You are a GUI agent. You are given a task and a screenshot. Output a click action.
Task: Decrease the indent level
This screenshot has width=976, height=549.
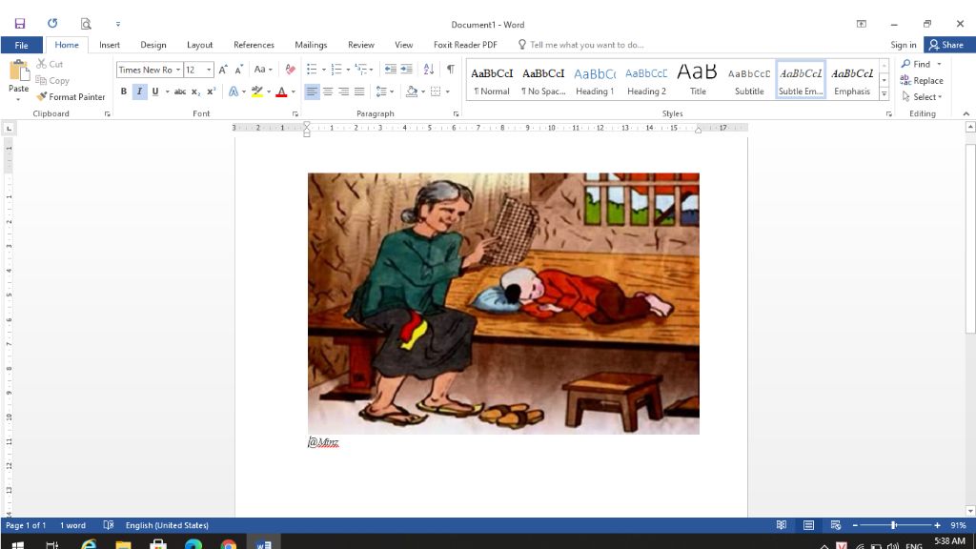click(x=390, y=69)
